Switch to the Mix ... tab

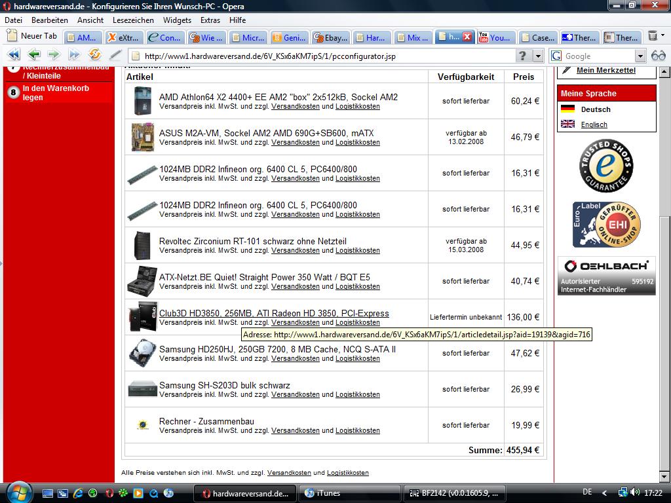413,37
